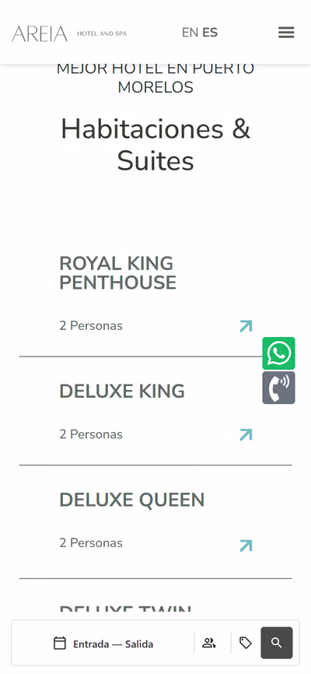
Task: Follow the Deluxe King arrow icon
Action: pyautogui.click(x=246, y=434)
